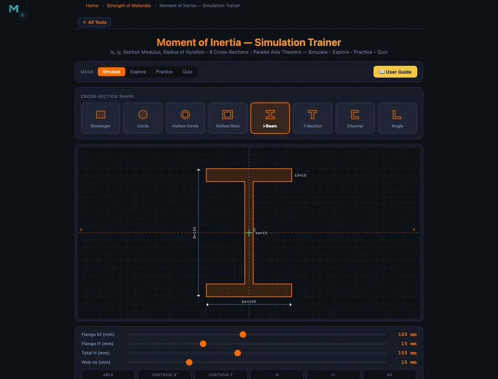Screen dimensions: 498x379
Task: Click the CENTROID Ȳ result card
Action: point(221,374)
